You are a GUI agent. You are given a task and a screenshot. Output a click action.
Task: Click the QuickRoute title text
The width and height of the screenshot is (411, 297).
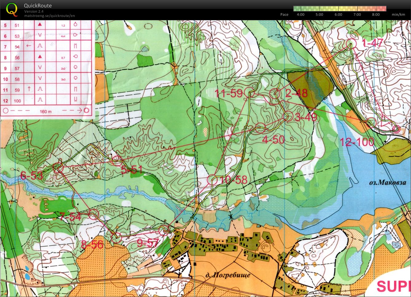(38, 6)
